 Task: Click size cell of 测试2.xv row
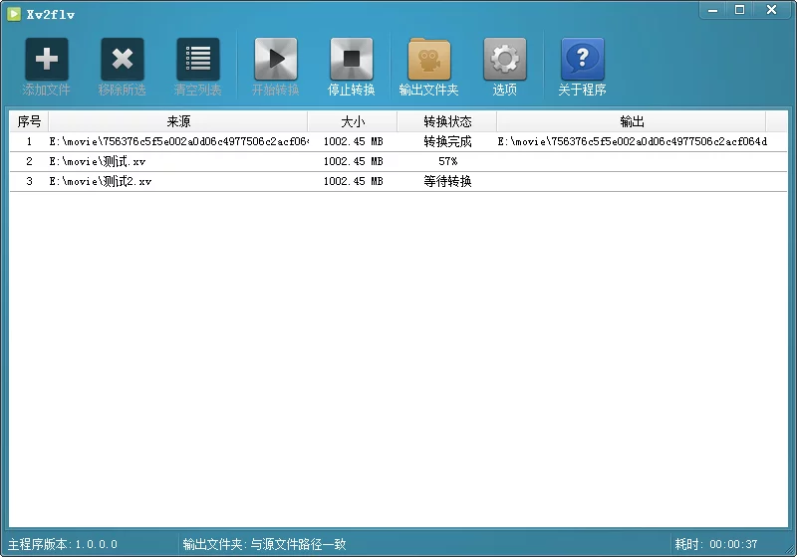353,181
